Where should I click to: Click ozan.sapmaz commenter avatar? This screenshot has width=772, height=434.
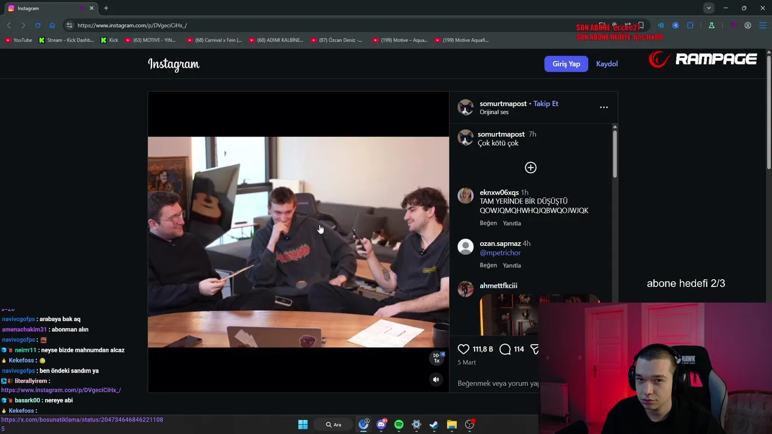[x=466, y=247]
